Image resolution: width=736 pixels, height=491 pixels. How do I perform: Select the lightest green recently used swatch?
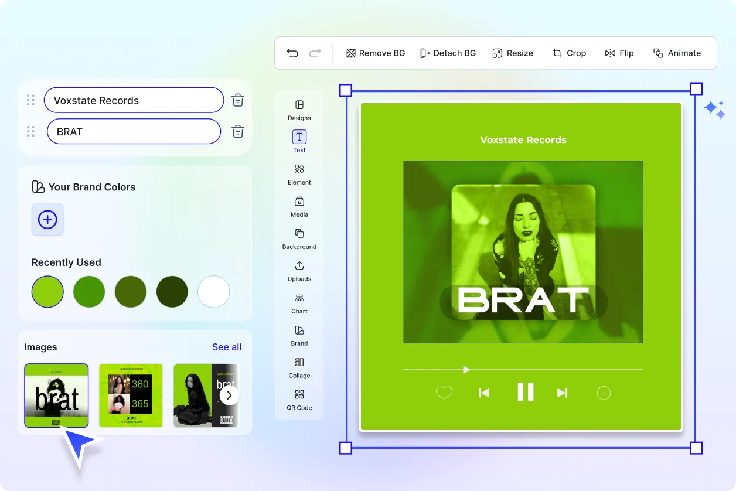tap(47, 291)
